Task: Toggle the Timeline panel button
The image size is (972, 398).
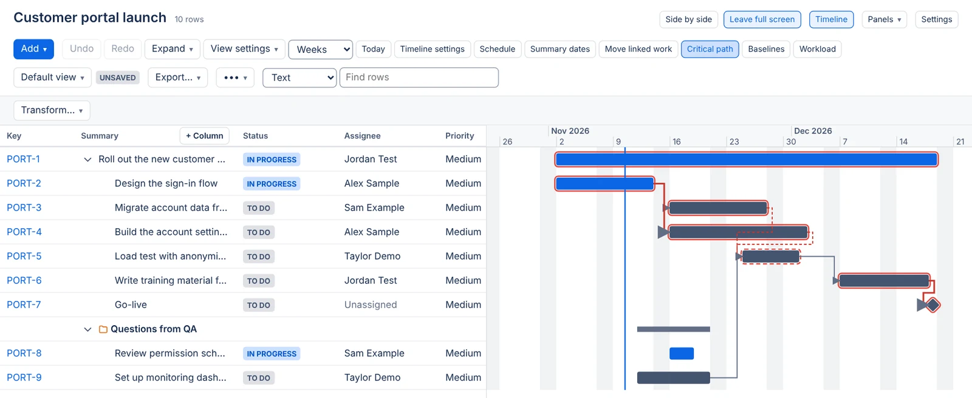Action: [831, 19]
